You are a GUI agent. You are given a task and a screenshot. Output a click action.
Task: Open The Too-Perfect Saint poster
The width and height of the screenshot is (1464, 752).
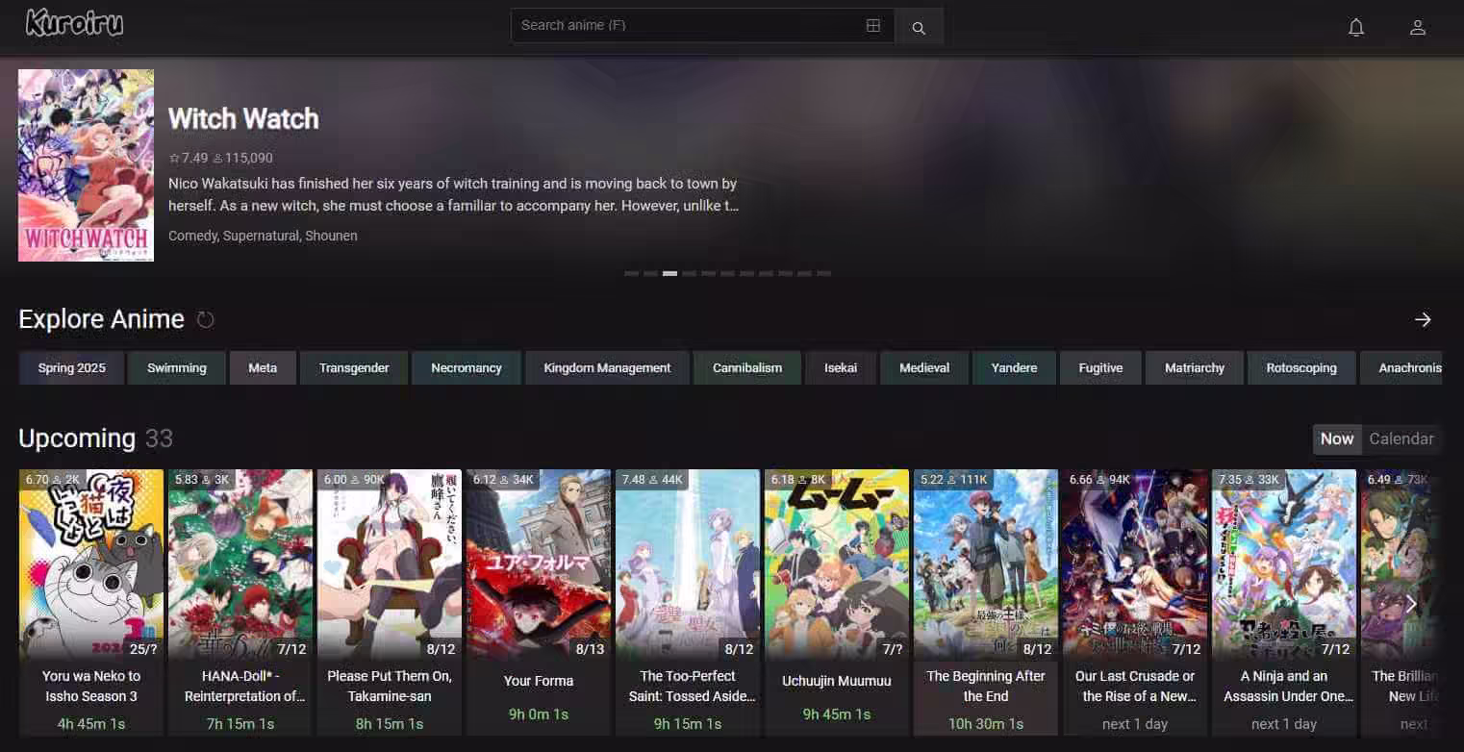[688, 564]
